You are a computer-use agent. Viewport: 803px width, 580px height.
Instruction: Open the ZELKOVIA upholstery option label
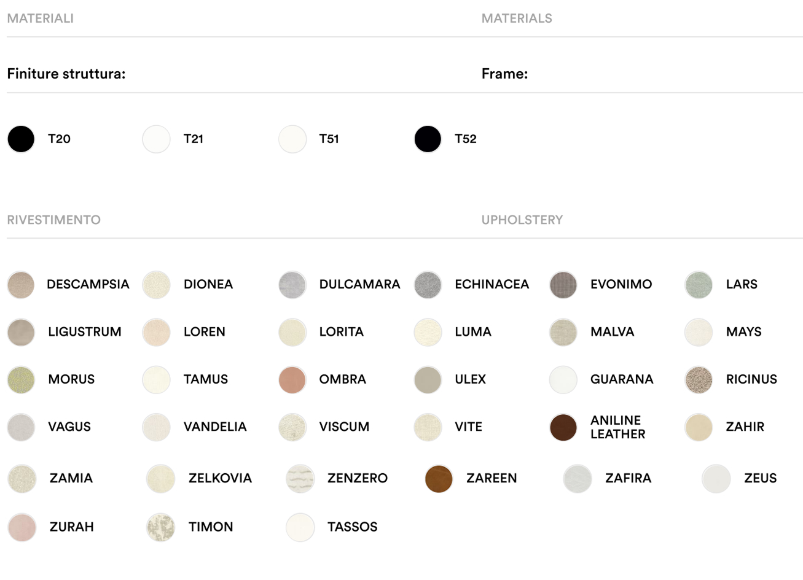pos(220,478)
